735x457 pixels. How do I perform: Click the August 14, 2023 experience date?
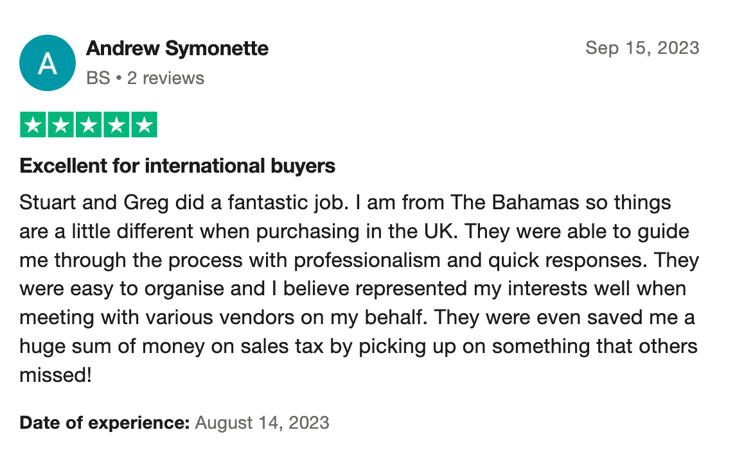tap(262, 423)
